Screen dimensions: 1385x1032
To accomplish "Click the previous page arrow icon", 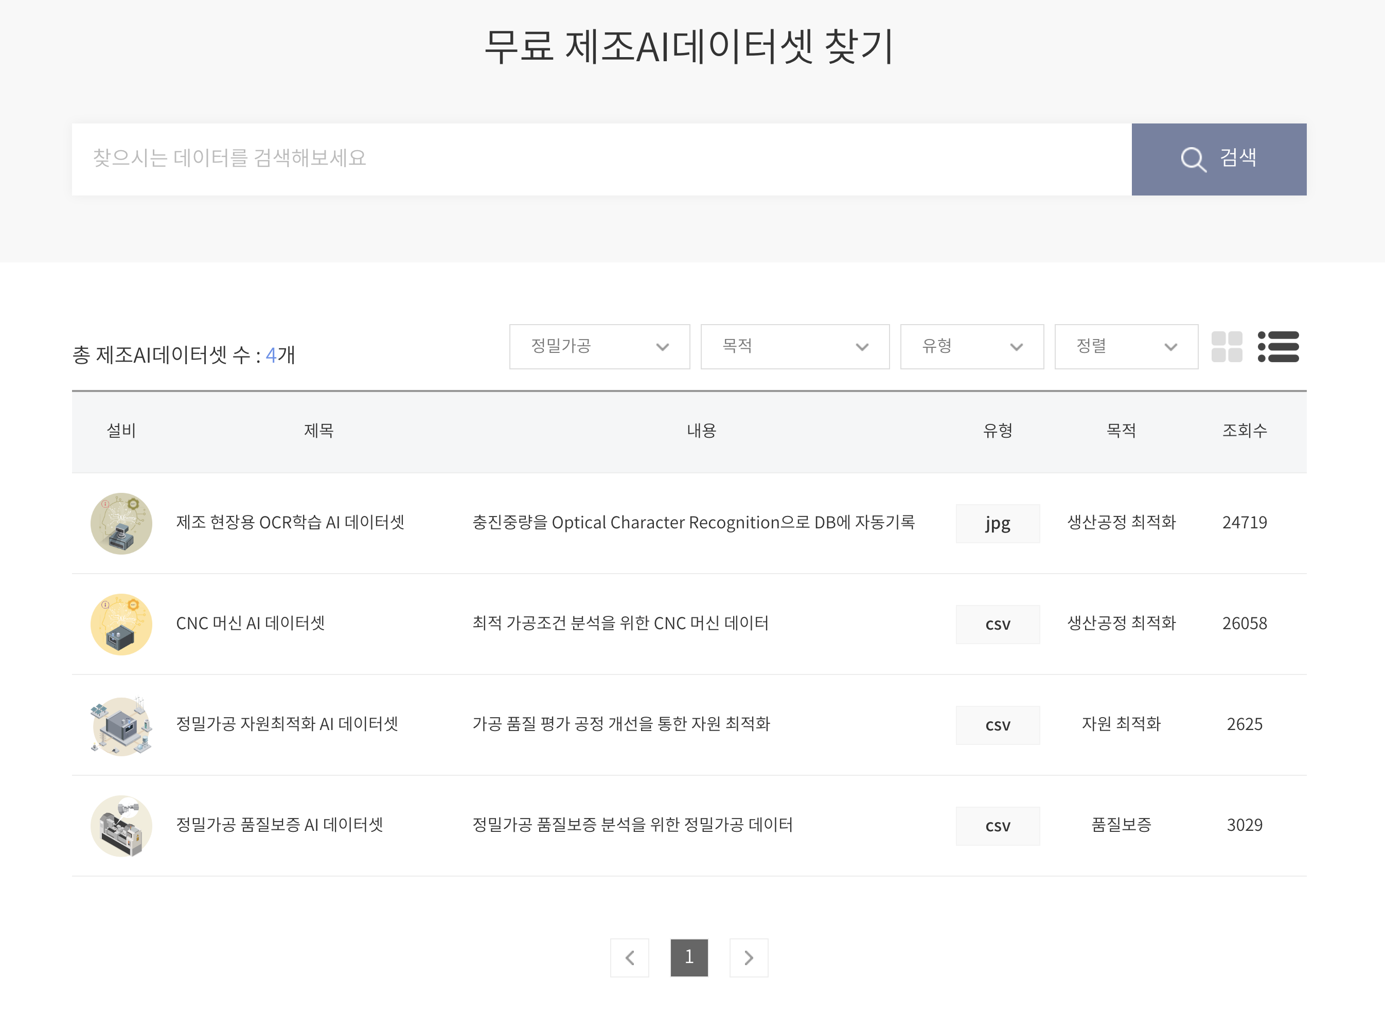I will coord(630,958).
